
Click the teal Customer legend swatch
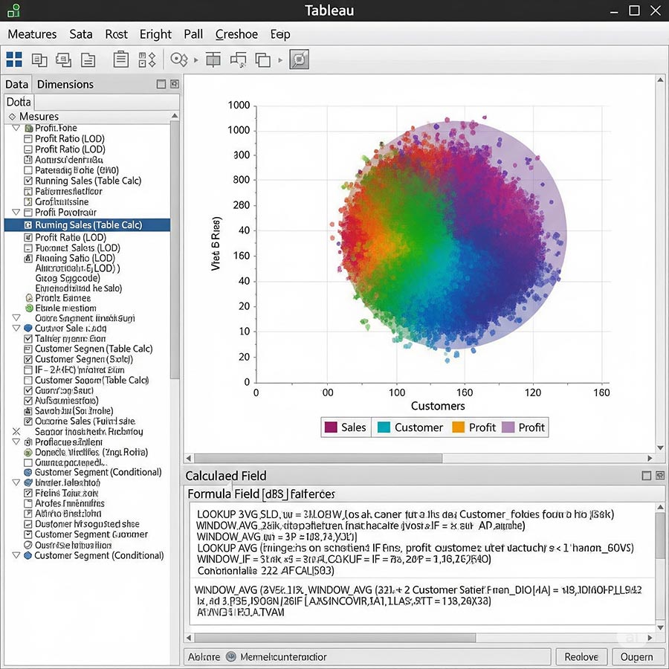[x=384, y=427]
